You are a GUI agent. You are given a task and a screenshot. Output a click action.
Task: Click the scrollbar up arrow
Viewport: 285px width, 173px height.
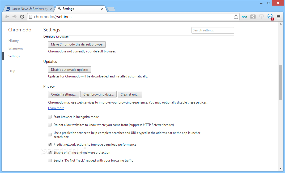point(281,24)
